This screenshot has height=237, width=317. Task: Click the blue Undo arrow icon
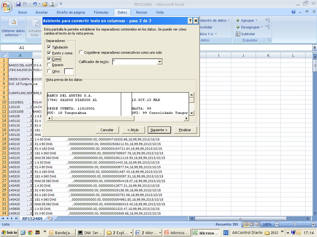(35, 4)
